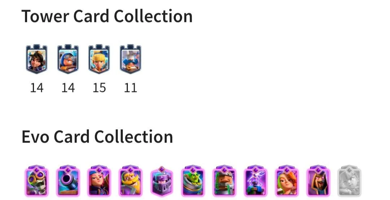Click level 14 under the Cannoneer card
Screen dimensions: 390x200
click(68, 88)
